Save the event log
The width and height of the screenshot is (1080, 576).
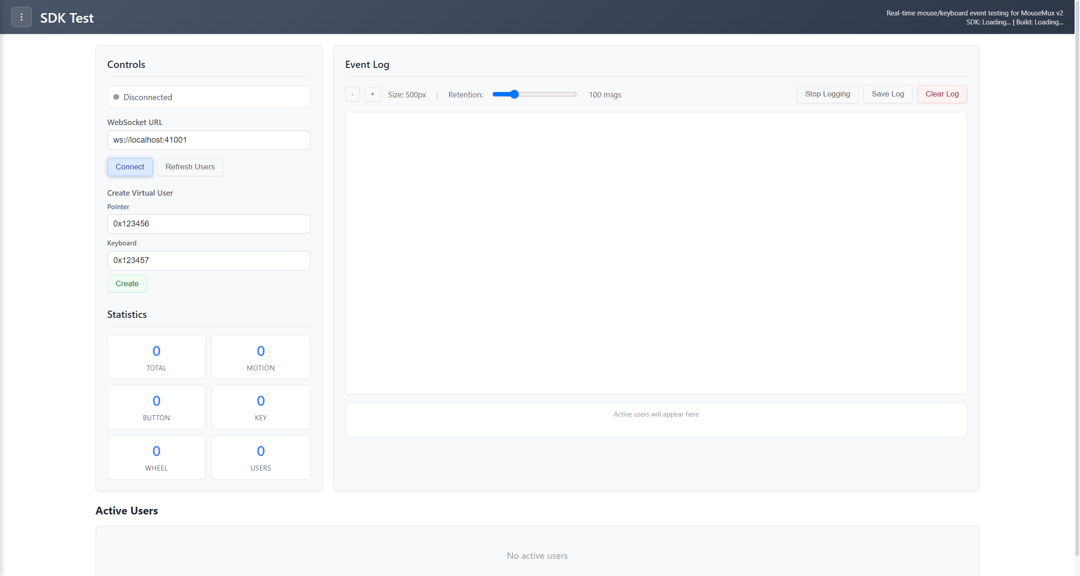point(887,94)
